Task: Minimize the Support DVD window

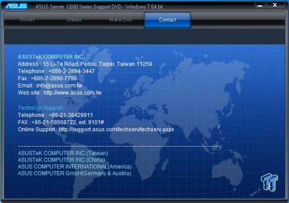Action: (260, 6)
